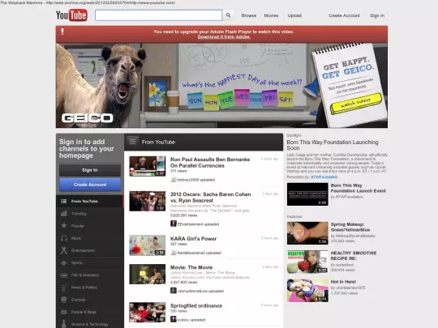This screenshot has height=328, width=438.
Task: Open the Upload menu item
Action: [294, 15]
